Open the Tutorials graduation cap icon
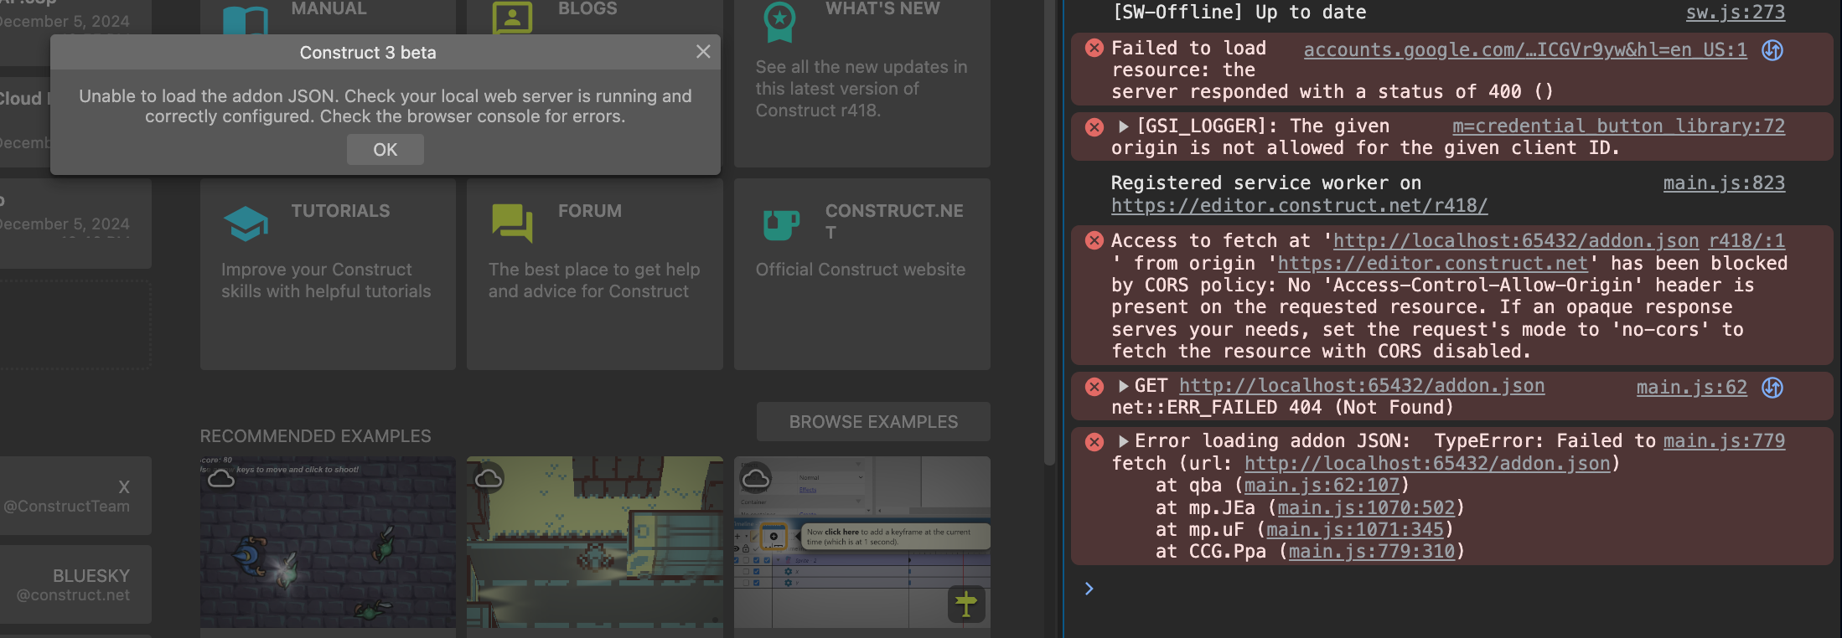 [246, 224]
